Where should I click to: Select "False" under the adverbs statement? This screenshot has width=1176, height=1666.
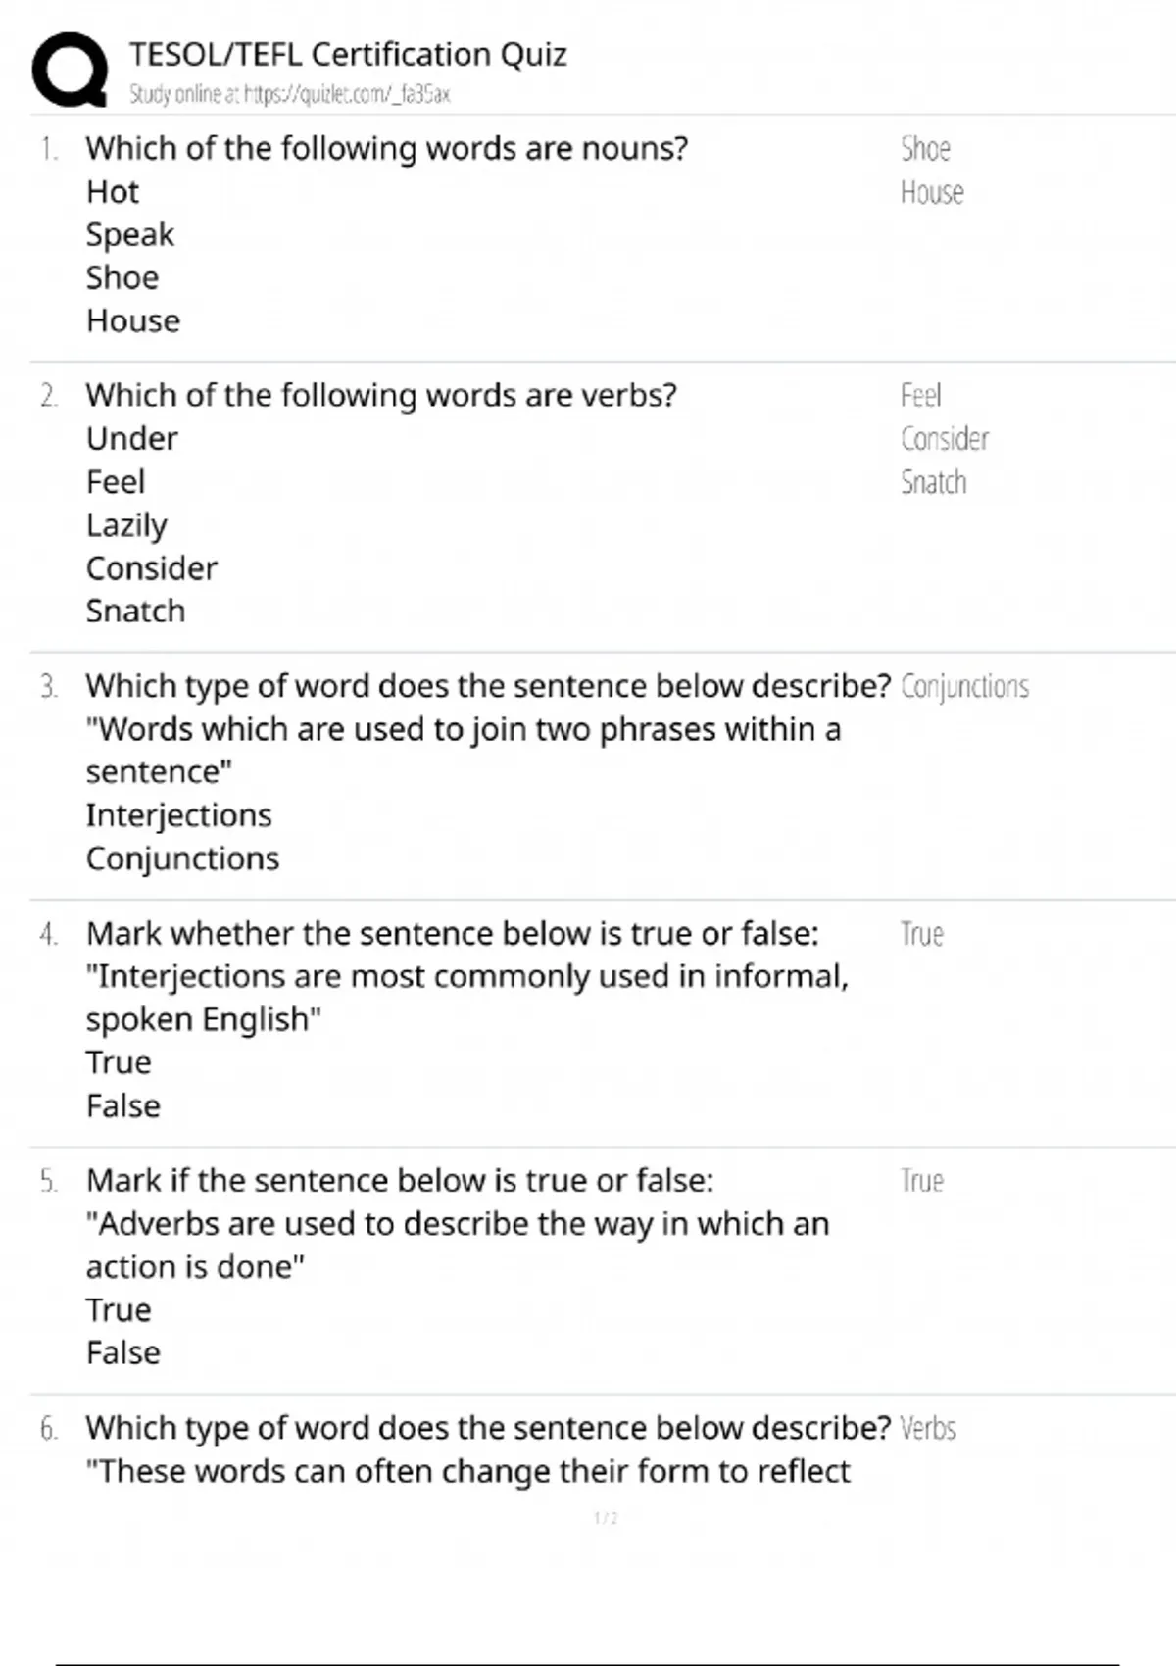(123, 1353)
